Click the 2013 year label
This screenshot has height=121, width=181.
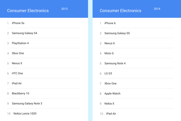coord(64,9)
